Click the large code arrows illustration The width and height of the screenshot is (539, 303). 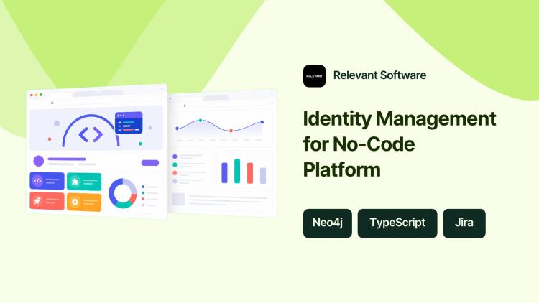[91, 134]
